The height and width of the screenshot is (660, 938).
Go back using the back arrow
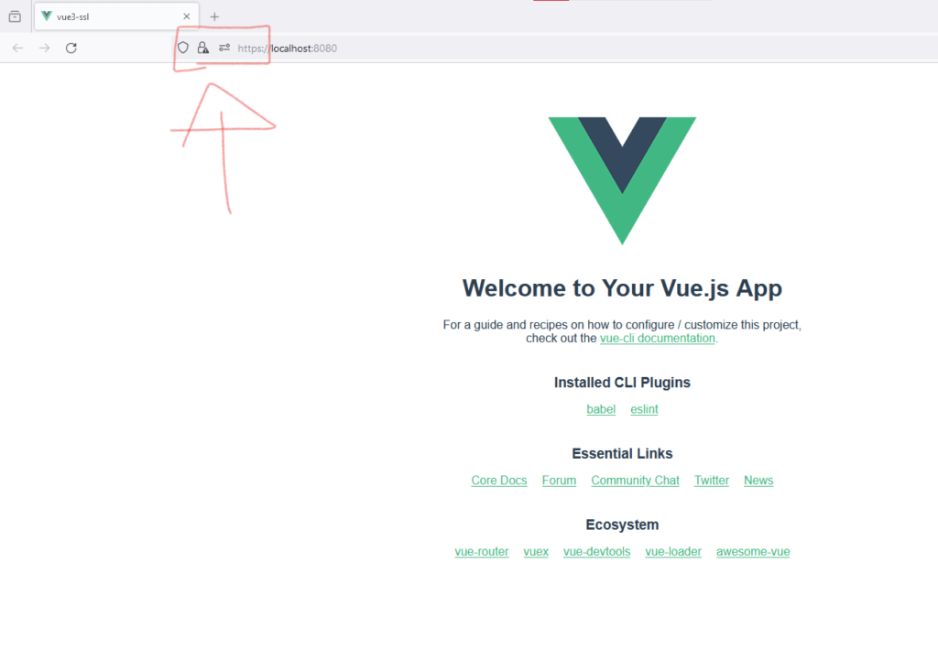18,49
